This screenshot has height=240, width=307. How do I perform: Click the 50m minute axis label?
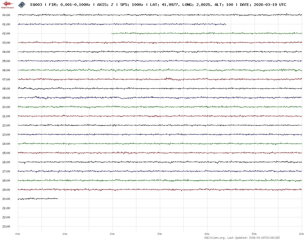pyautogui.click(x=254, y=234)
